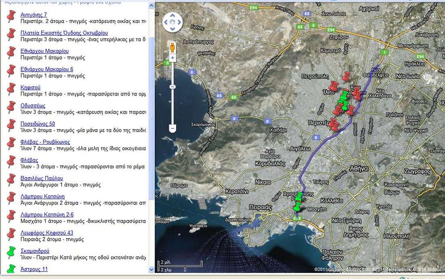The height and width of the screenshot is (279, 445).
Task: Select the Street View pegman icon
Action: click(172, 47)
